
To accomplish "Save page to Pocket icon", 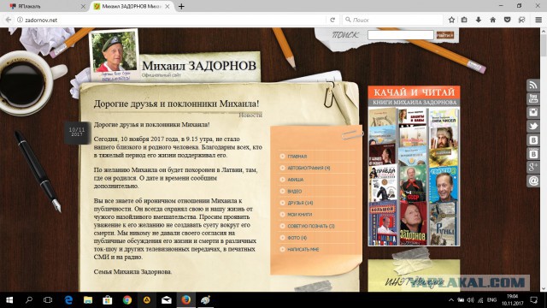I will click(507, 20).
